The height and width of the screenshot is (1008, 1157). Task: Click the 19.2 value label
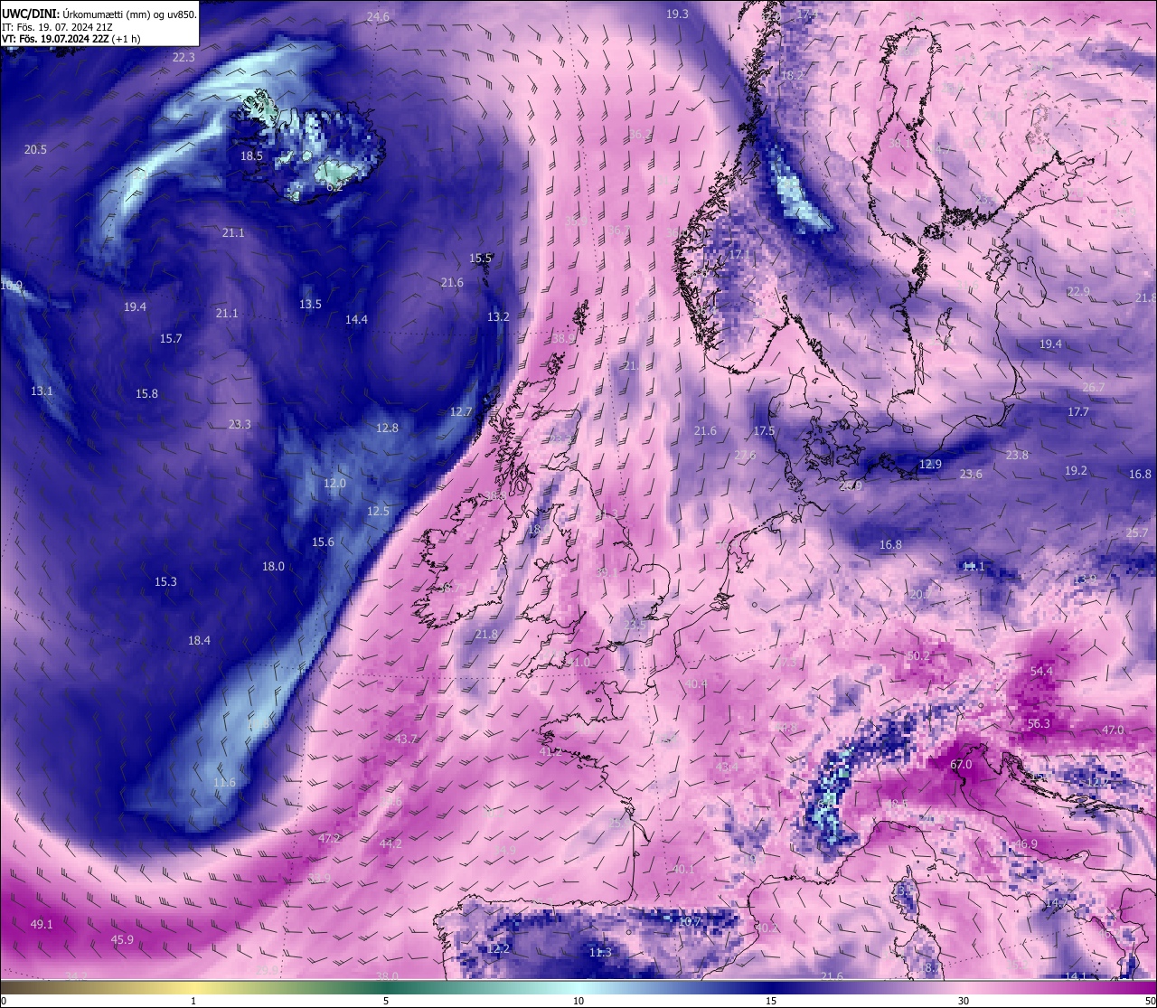click(1076, 471)
